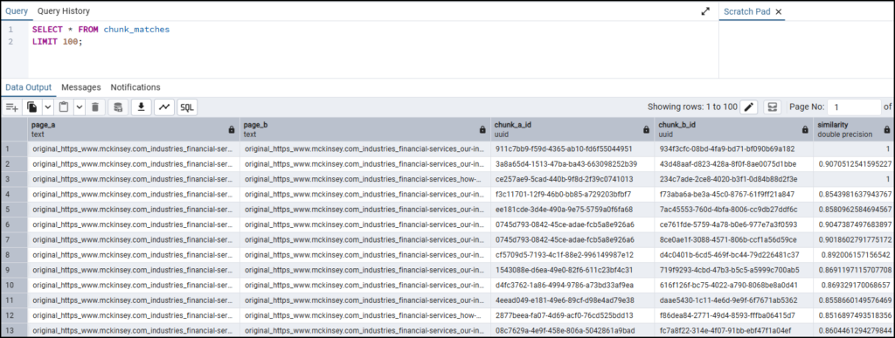Click similarity value 0.8580962584694567

854,210
